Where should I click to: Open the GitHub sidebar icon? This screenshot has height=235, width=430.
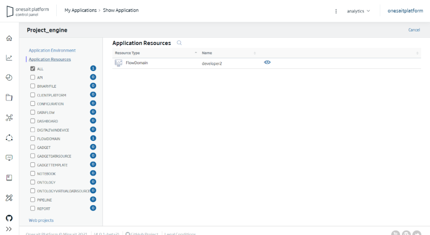click(9, 218)
